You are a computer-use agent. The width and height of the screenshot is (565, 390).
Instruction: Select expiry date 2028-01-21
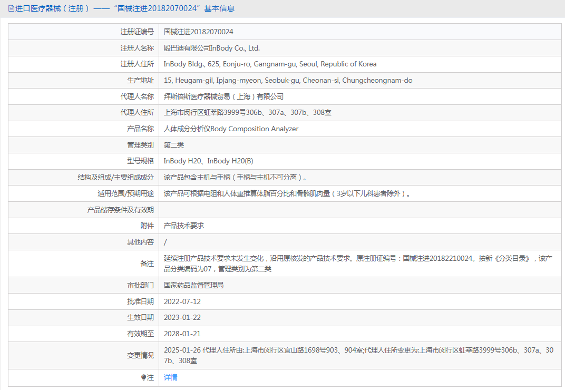pyautogui.click(x=182, y=334)
